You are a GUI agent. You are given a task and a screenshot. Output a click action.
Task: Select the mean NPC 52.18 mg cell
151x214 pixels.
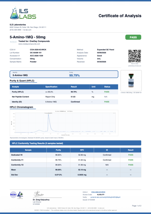pos(82,170)
